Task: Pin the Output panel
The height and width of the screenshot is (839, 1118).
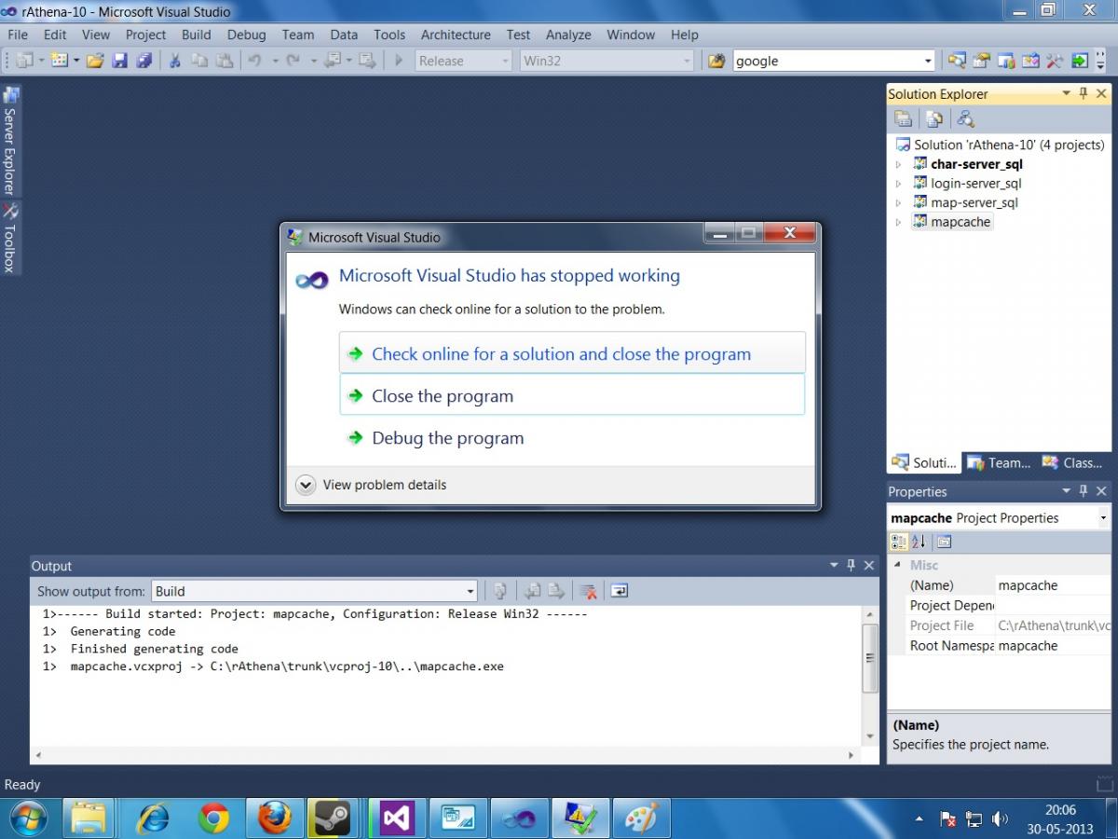Action: point(851,565)
